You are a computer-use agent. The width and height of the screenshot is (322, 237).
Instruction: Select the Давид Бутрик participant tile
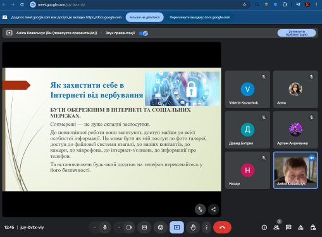247,130
